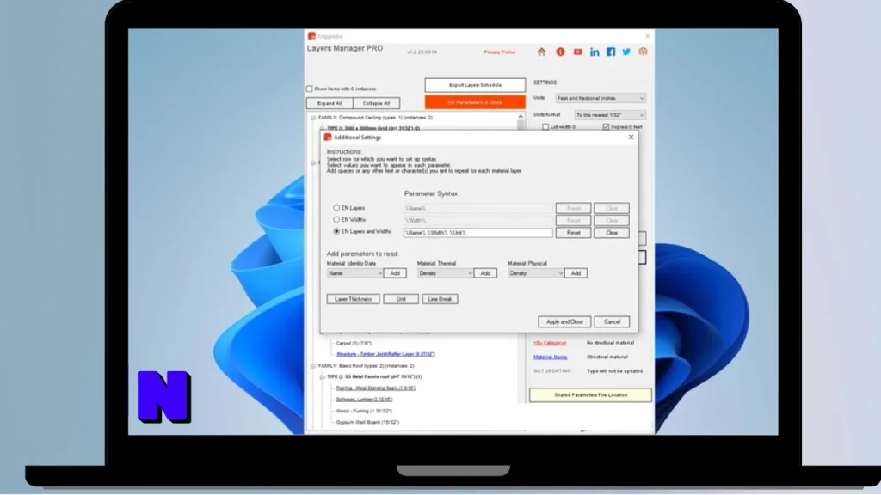Open the Facebook icon link
881x495 pixels.
pyautogui.click(x=611, y=52)
